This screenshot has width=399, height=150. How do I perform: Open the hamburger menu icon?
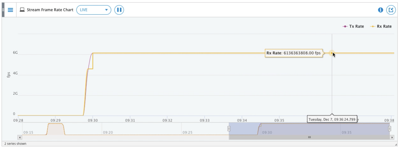click(x=10, y=10)
